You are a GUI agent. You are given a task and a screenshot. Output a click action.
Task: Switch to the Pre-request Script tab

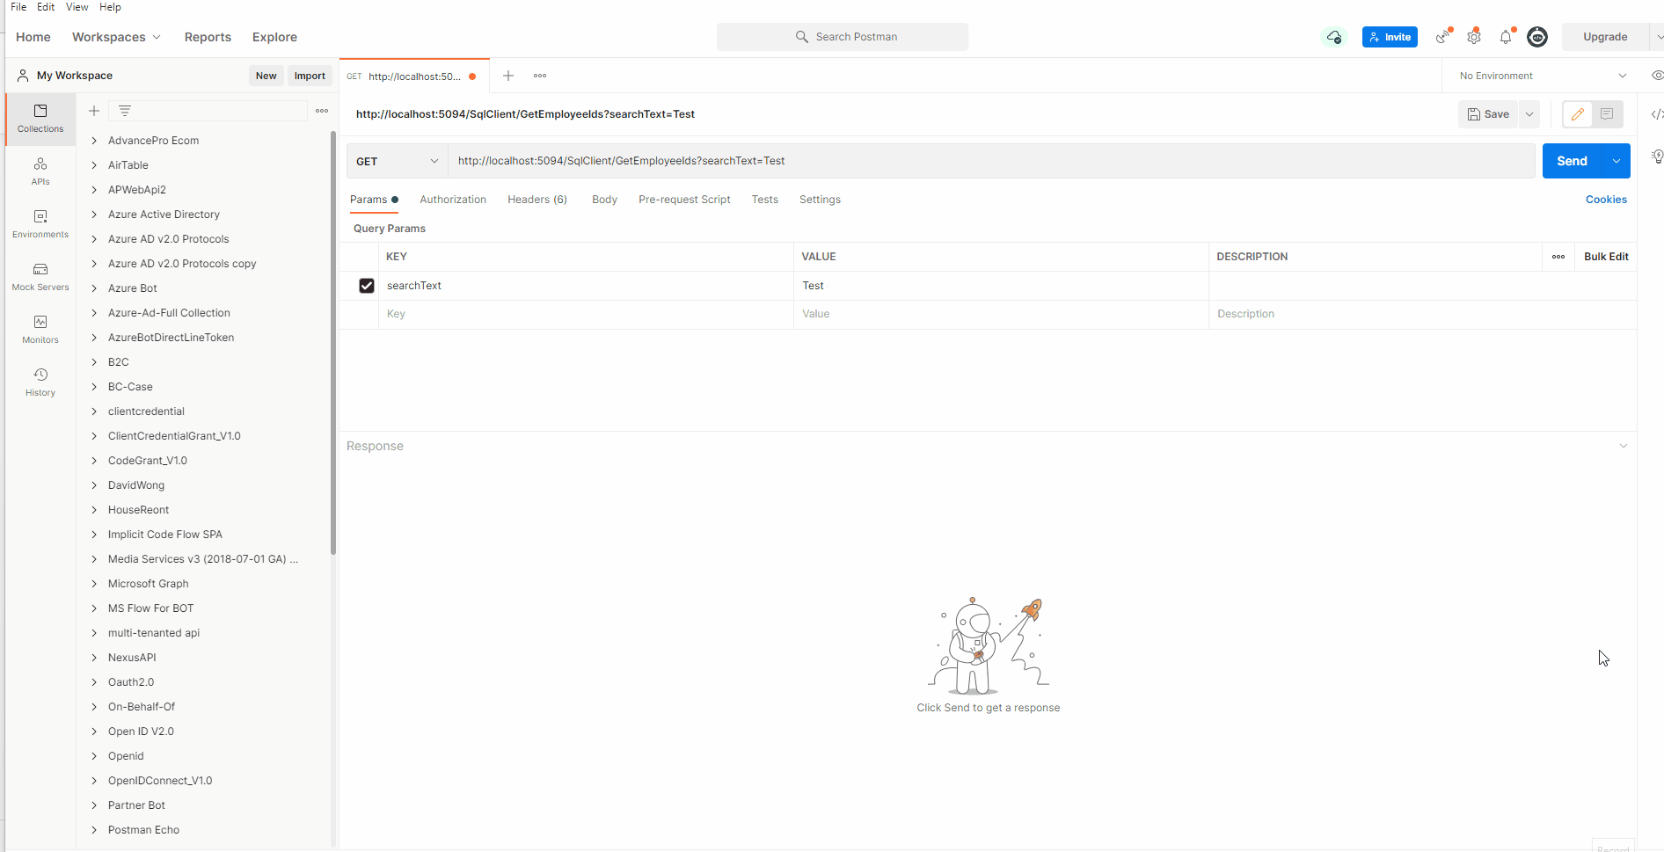(684, 200)
